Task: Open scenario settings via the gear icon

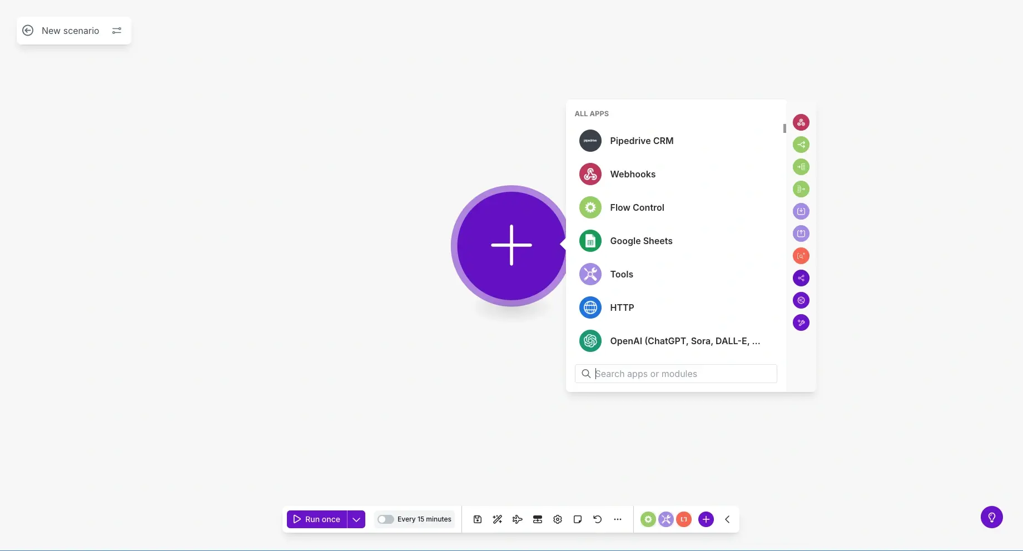Action: (x=558, y=519)
